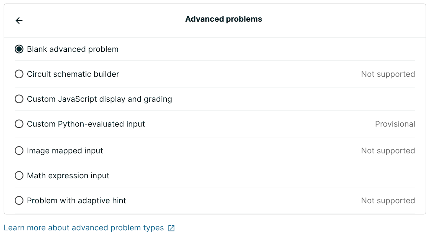
Task: Select the Blank advanced problem radio button
Action: pyautogui.click(x=19, y=49)
